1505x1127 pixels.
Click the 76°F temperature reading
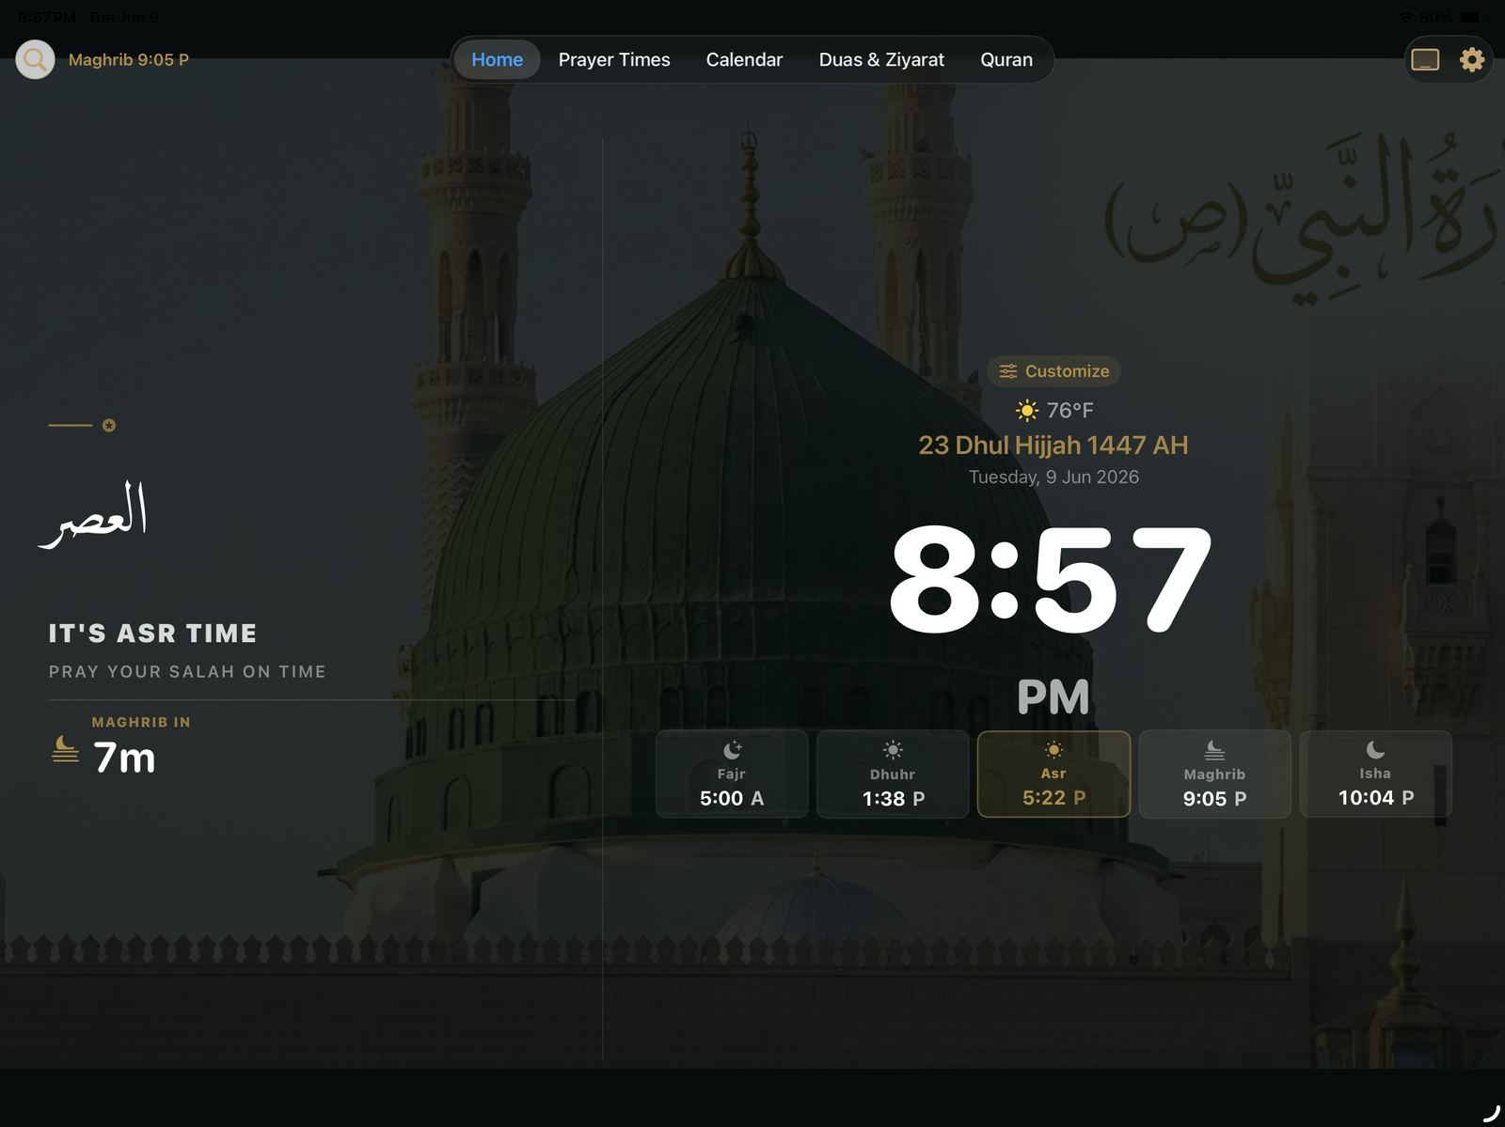tap(1069, 411)
